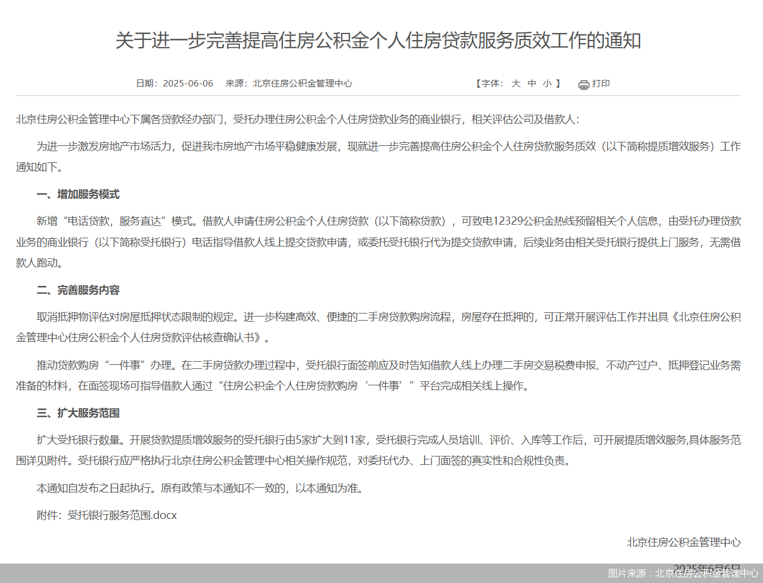This screenshot has height=583, width=763.
Task: Click the notice title at the top
Action: 381,41
